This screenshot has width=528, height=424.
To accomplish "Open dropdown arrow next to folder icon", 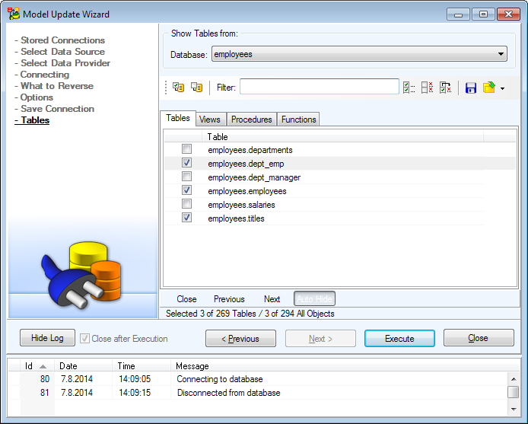I will [502, 88].
